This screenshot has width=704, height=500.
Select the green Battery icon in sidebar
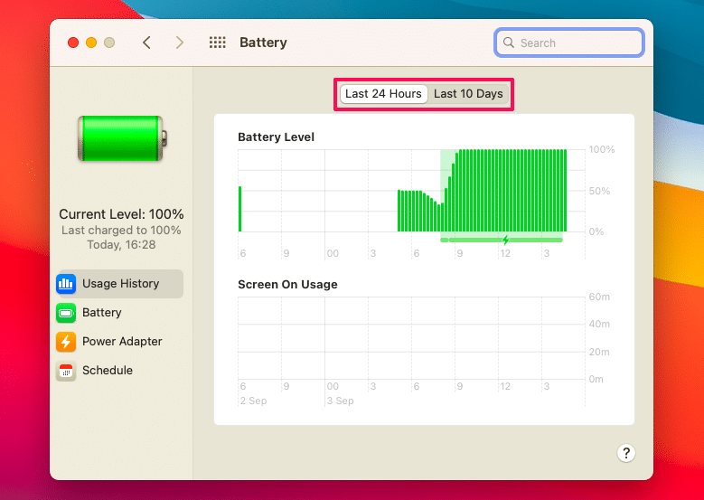point(66,313)
